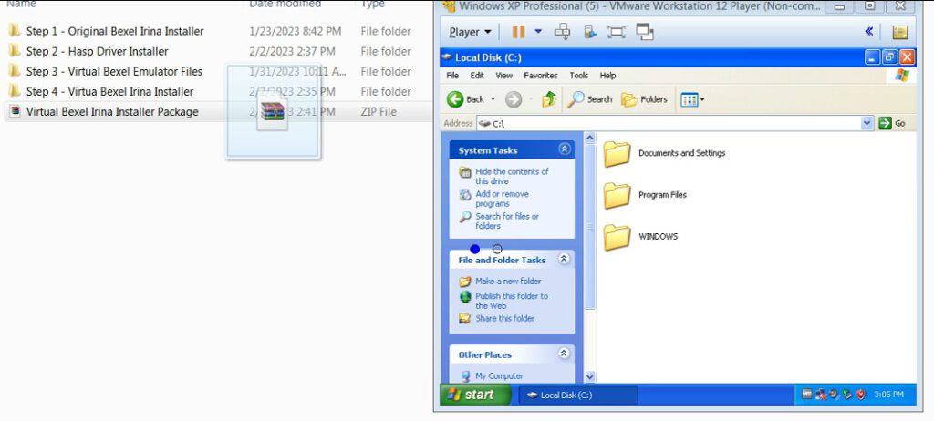Image resolution: width=934 pixels, height=421 pixels.
Task: Collapse the Other Places panel
Action: pos(564,354)
